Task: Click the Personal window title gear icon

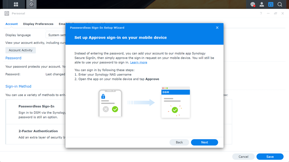Action: pos(7,13)
